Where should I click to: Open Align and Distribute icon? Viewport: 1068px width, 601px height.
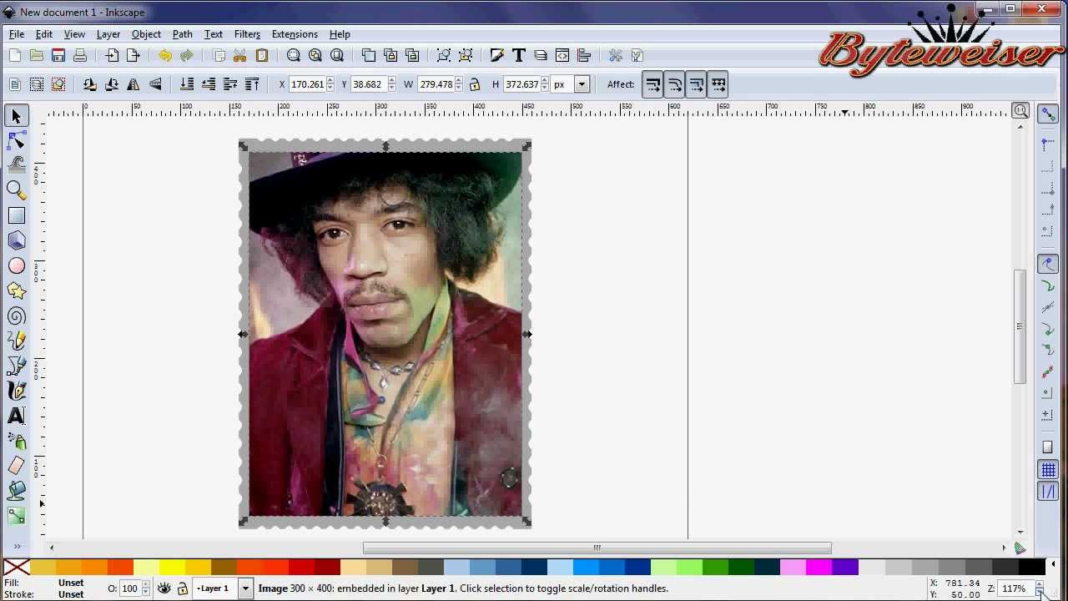point(584,55)
